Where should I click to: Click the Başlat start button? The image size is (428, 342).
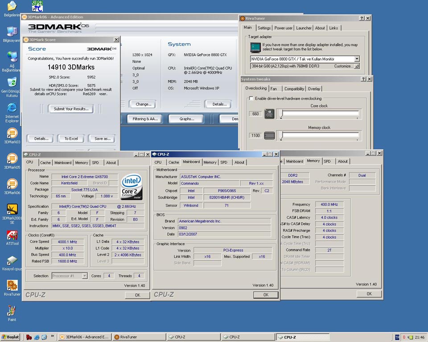coord(11,337)
